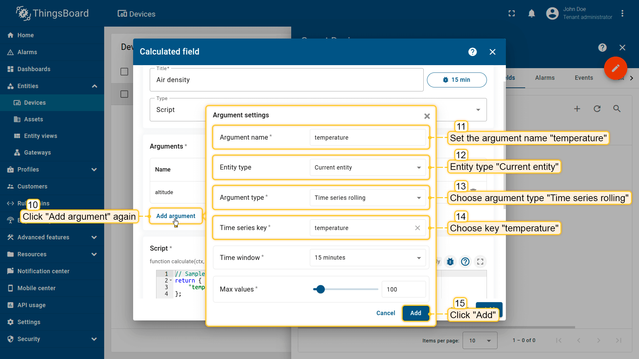
Task: Collapse the Entities sidebar section
Action: [95, 86]
